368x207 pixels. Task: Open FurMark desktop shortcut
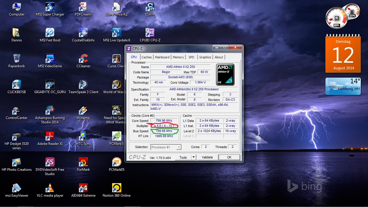pos(83,164)
